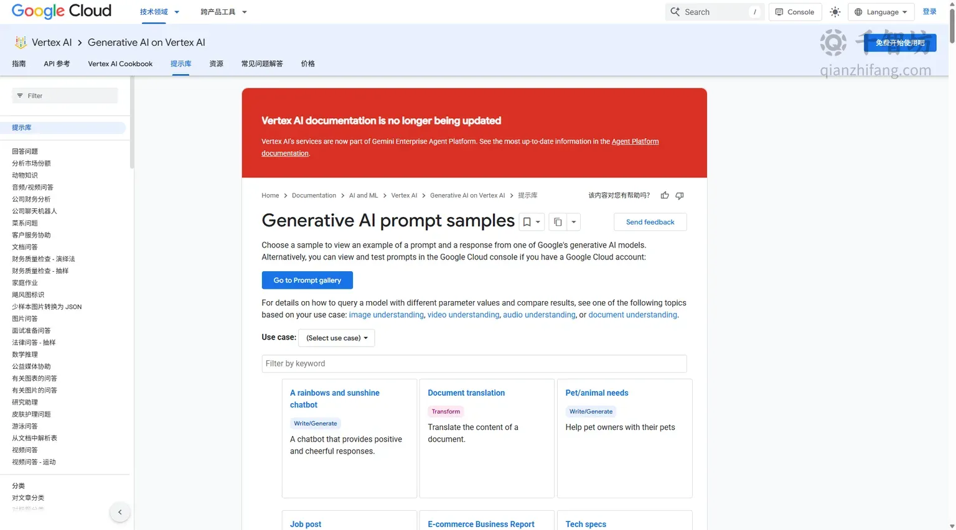
Task: Click the Vertex AI product icon
Action: pyautogui.click(x=21, y=42)
